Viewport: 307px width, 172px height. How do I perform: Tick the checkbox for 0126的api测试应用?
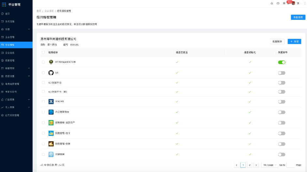tap(43, 62)
